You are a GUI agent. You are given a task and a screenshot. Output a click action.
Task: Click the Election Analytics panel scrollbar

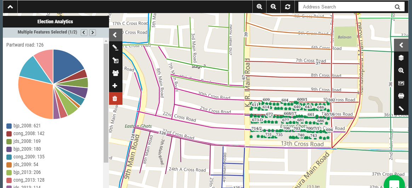point(106,102)
